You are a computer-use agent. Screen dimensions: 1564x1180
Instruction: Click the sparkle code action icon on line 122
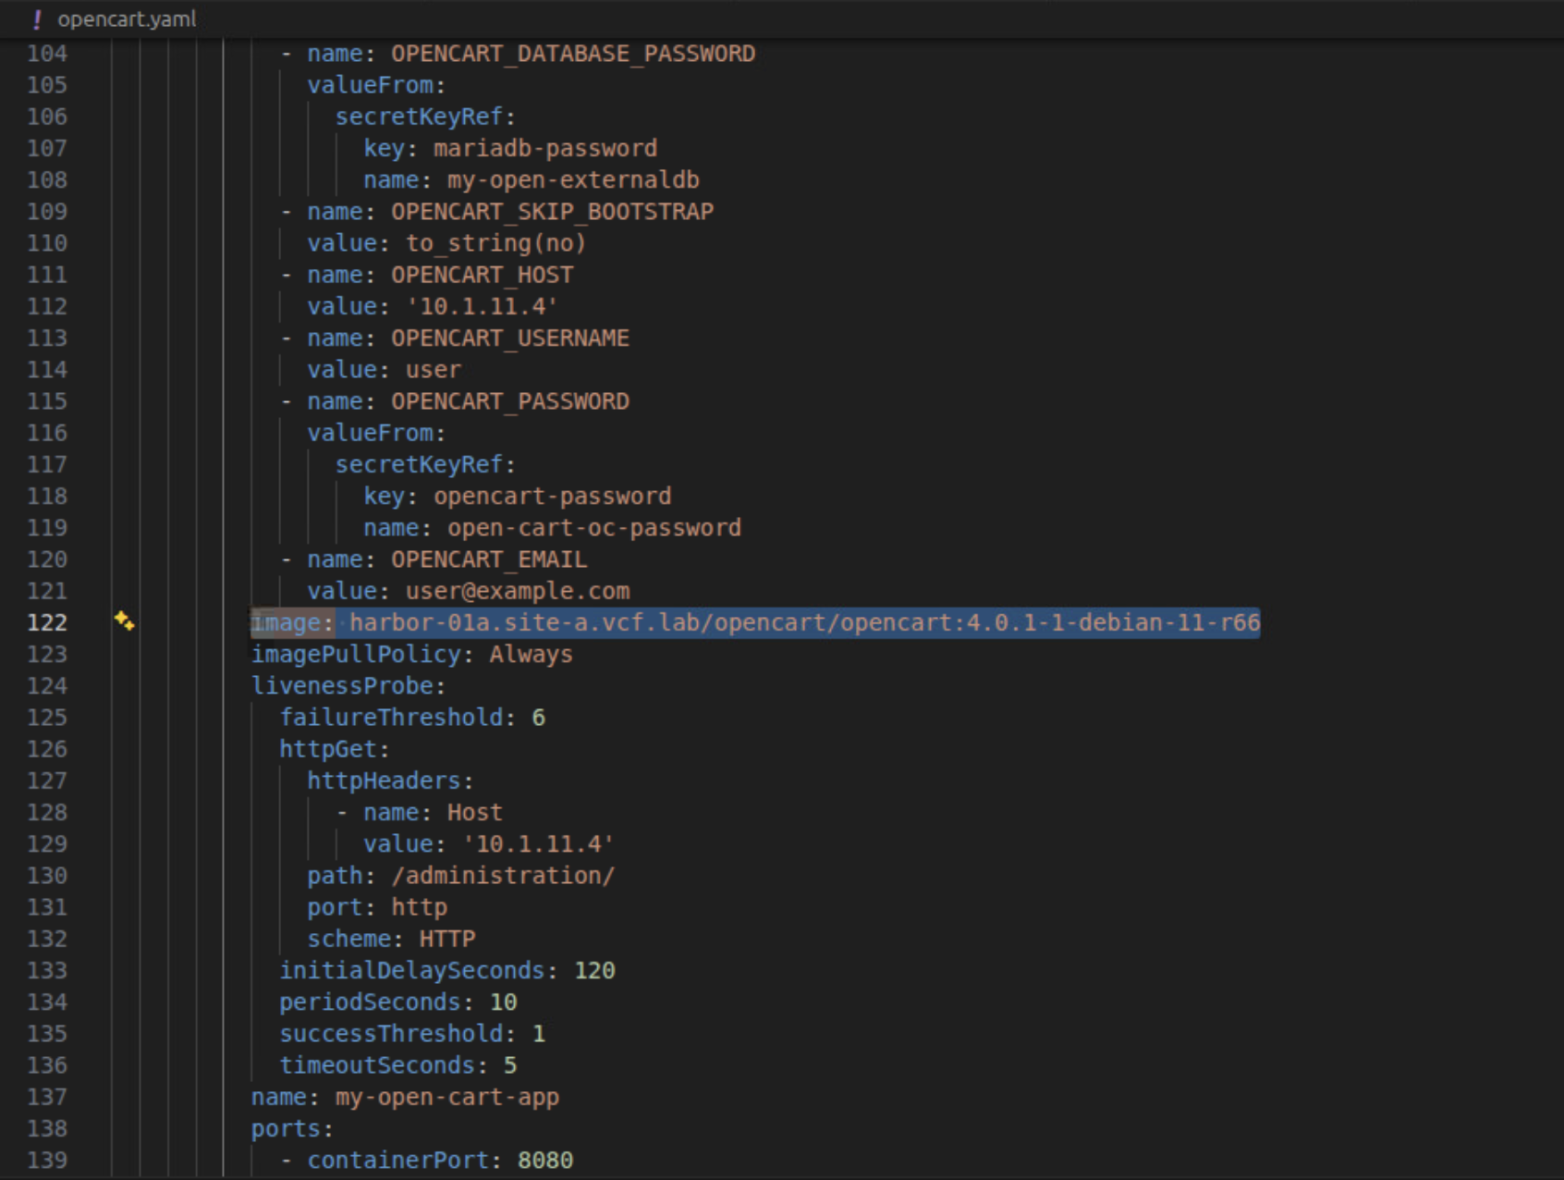pos(124,621)
